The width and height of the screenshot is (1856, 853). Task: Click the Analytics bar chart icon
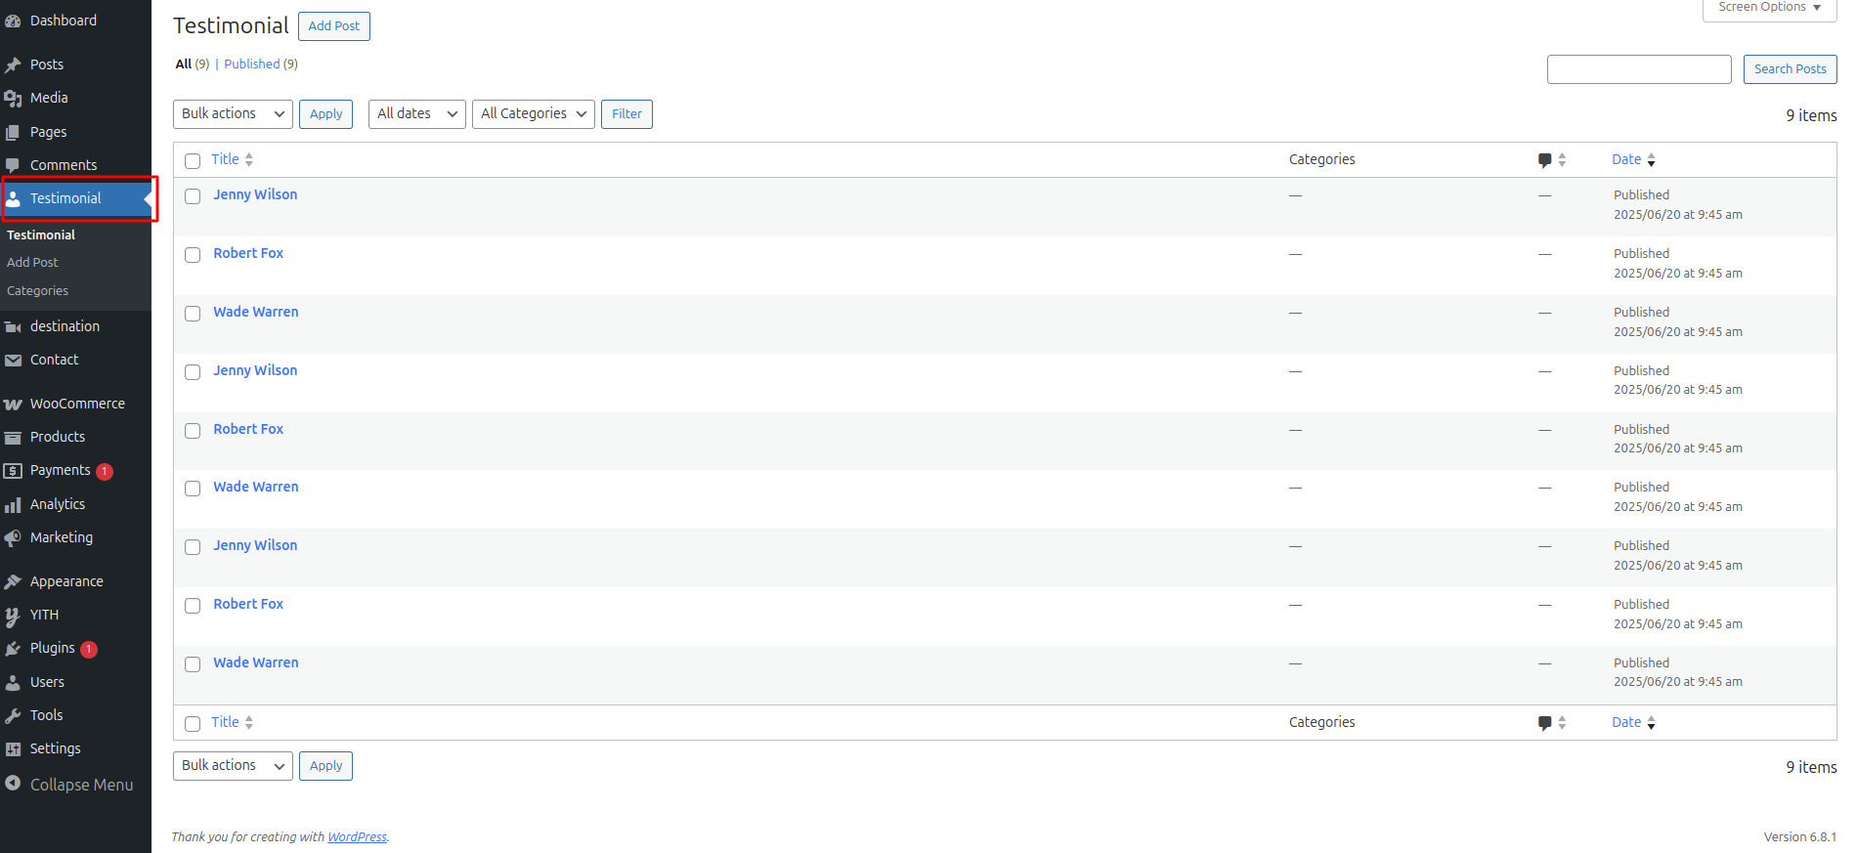click(x=13, y=505)
